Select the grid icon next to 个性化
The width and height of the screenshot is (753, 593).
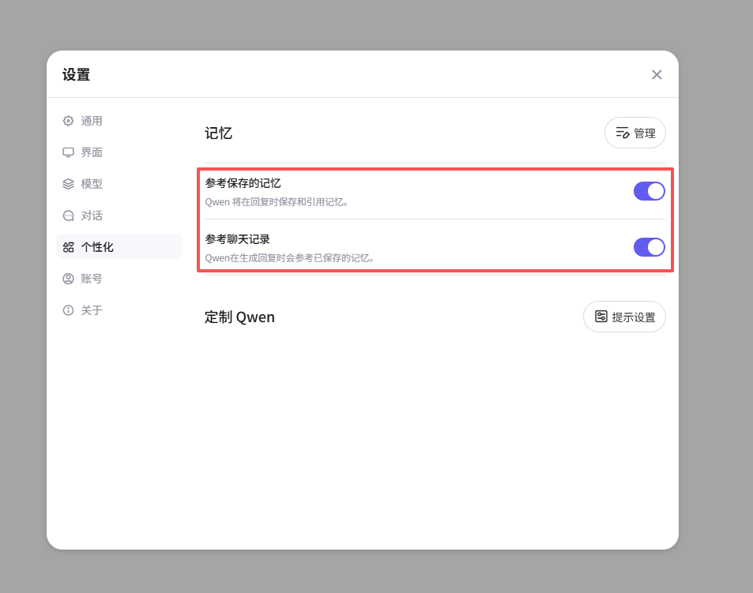pos(68,246)
